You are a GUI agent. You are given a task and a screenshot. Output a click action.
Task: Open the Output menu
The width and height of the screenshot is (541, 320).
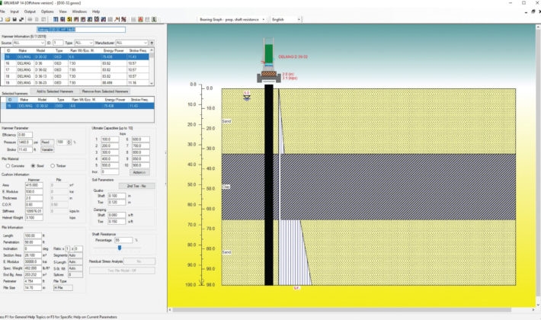pos(30,12)
